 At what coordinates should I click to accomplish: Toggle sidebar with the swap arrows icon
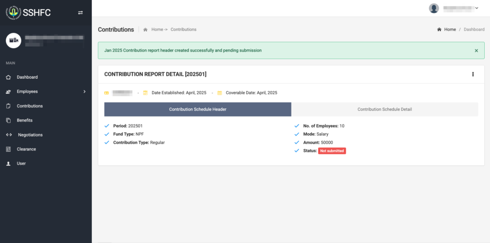80,13
